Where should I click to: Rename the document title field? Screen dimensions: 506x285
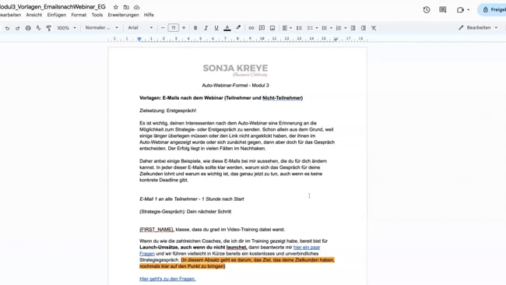click(53, 7)
